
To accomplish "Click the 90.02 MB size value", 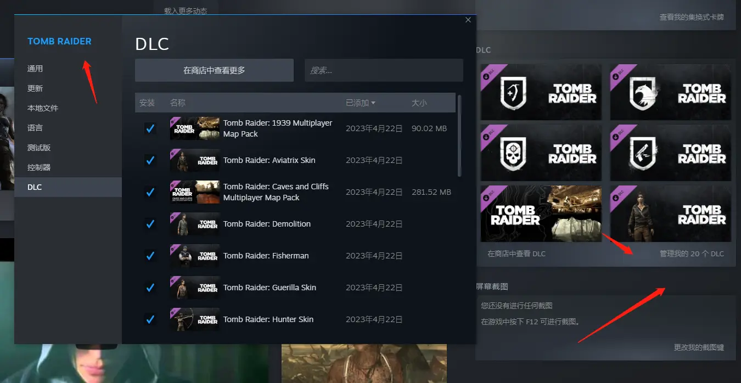I will click(429, 128).
